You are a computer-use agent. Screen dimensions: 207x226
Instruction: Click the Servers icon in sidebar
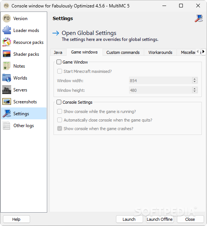[x=7, y=90]
